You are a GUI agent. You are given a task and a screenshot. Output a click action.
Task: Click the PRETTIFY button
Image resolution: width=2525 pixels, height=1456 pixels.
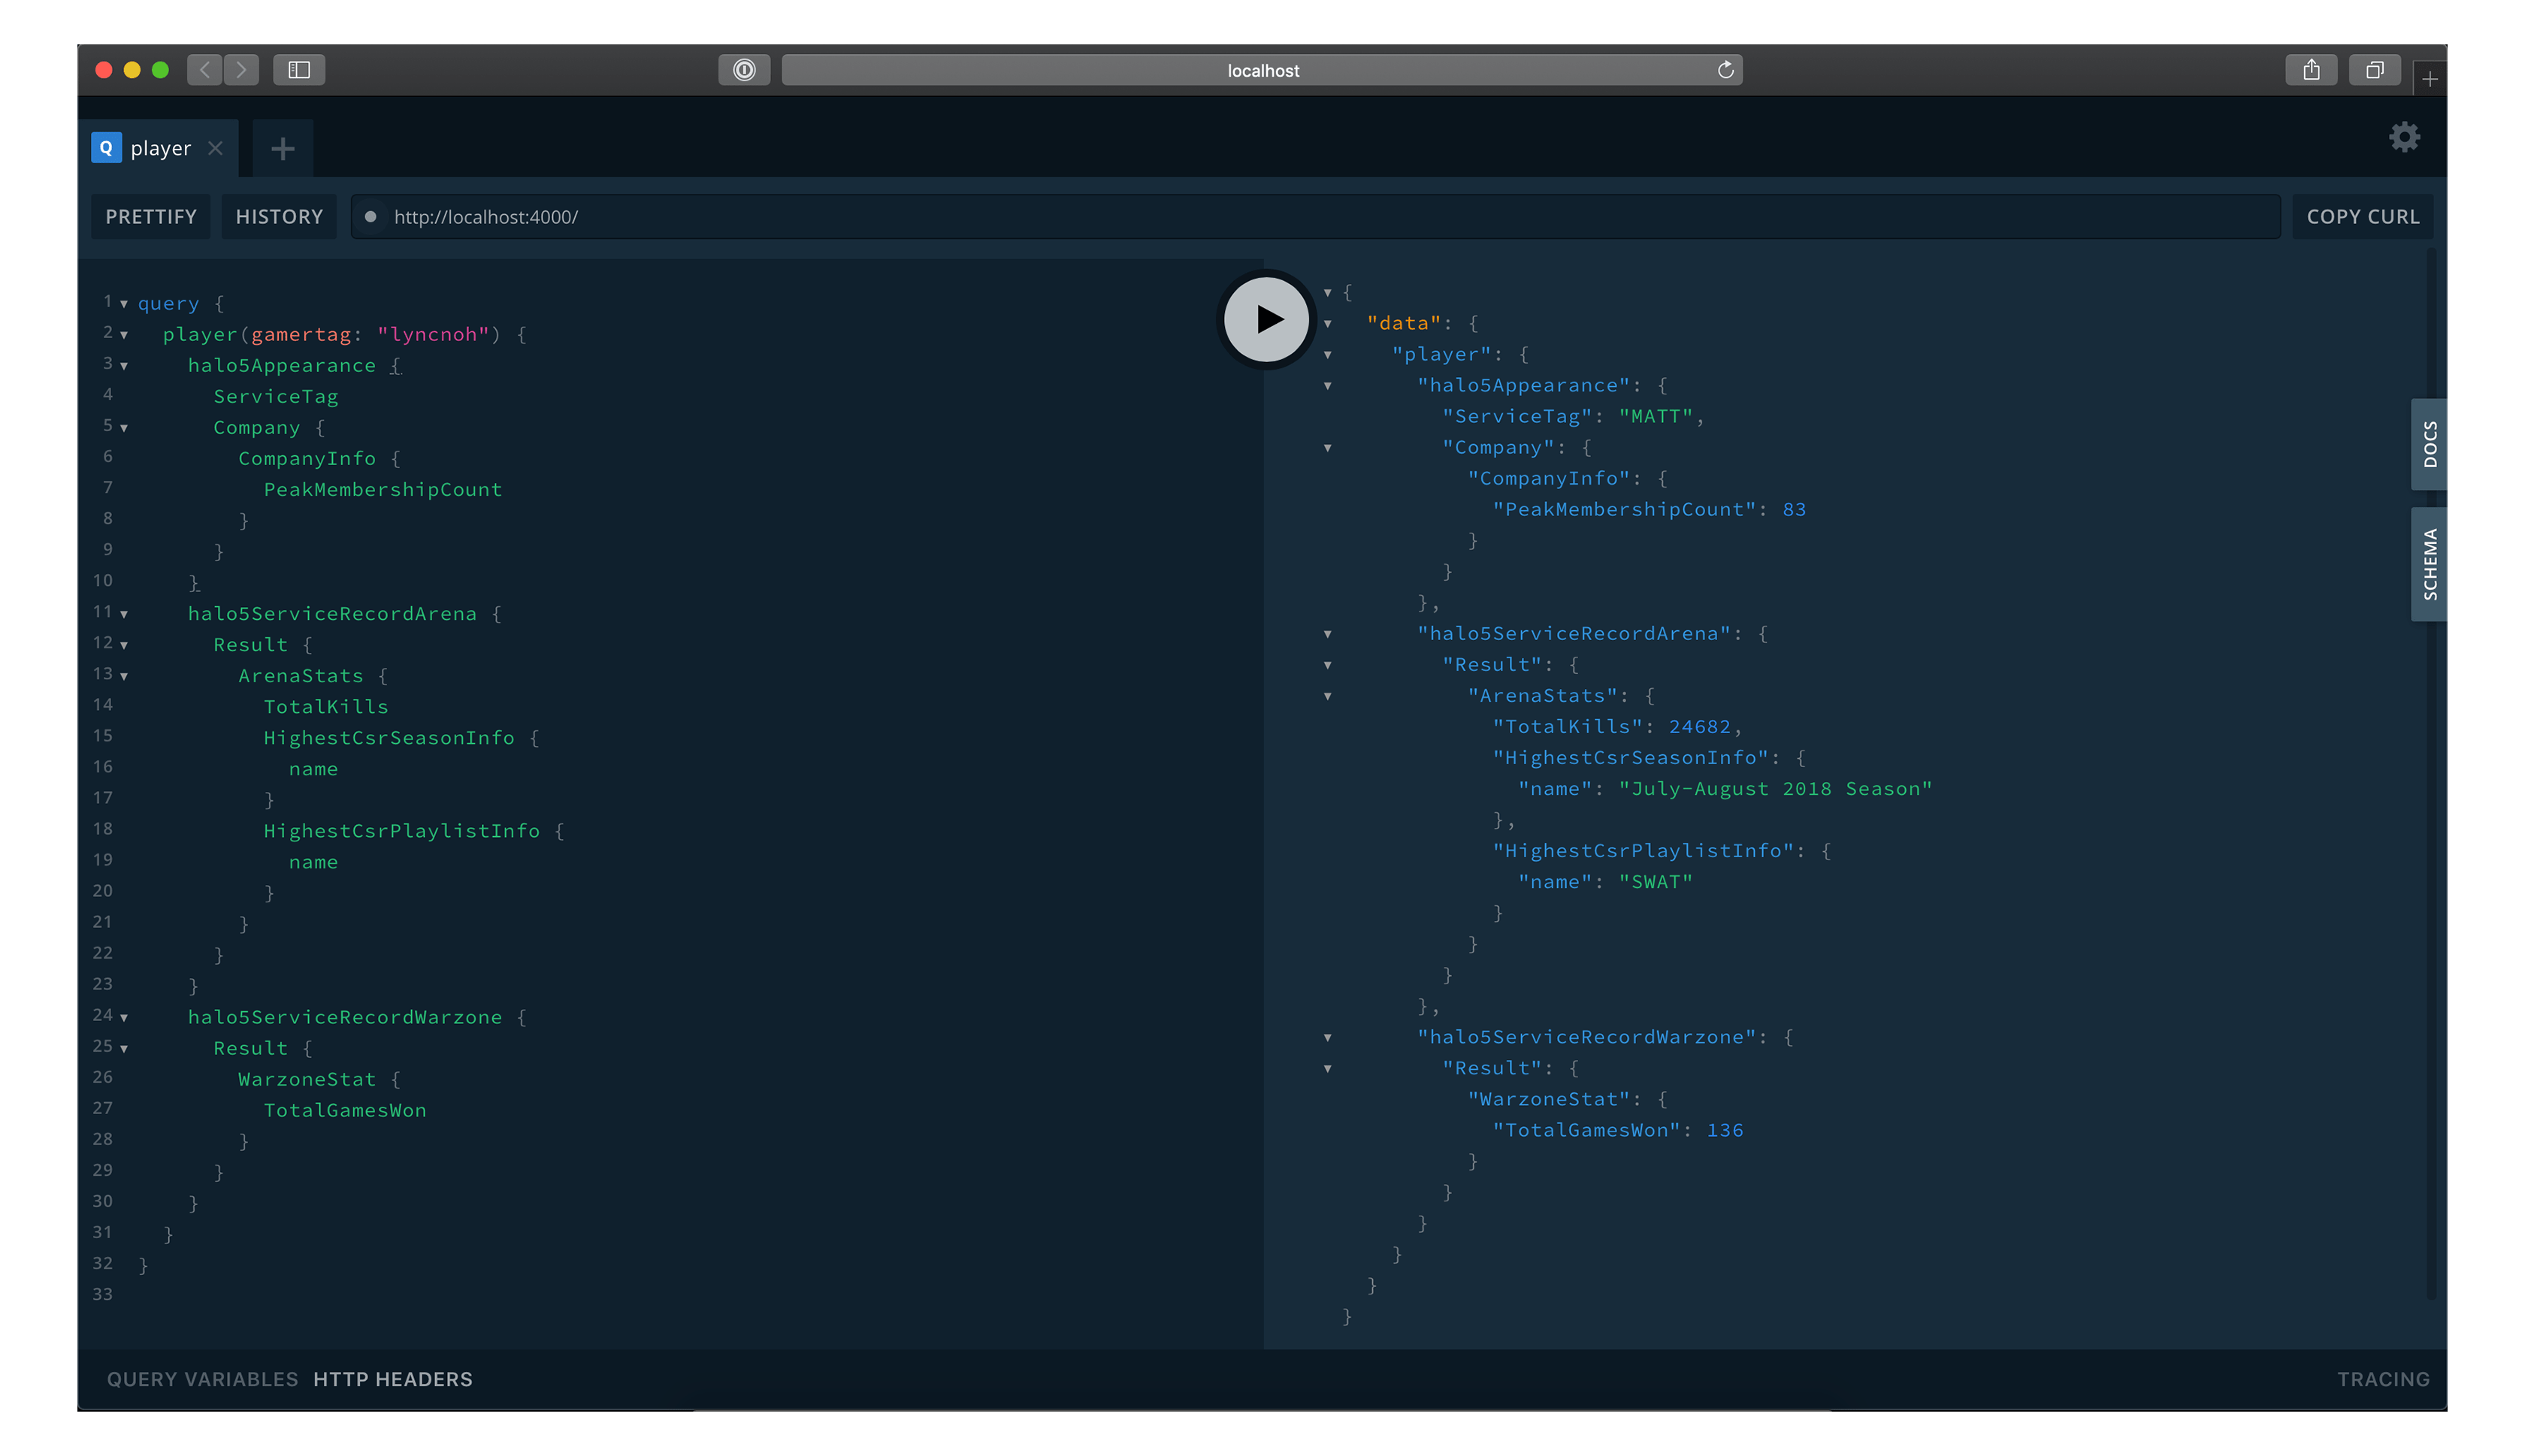(151, 217)
